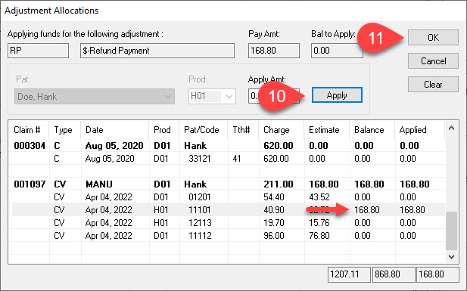Click charge value 54.40
Viewport: 467px width, 291px height.
[274, 197]
